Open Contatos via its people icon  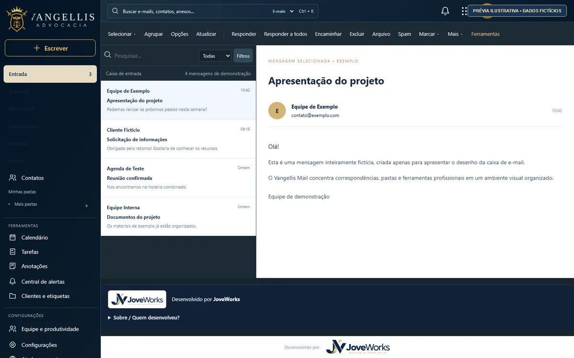click(x=13, y=178)
